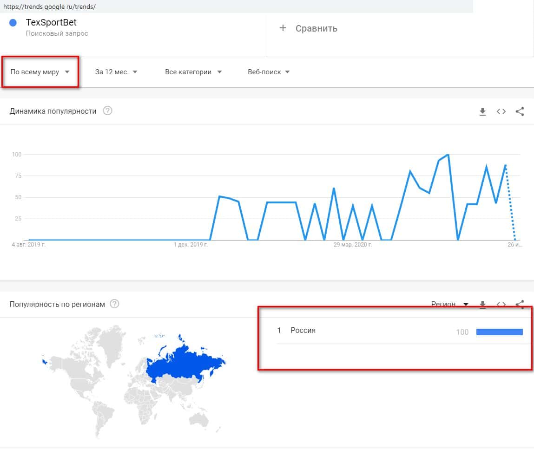Expand the За 12 мес. time range dropdown
This screenshot has width=534, height=449.
click(x=116, y=72)
